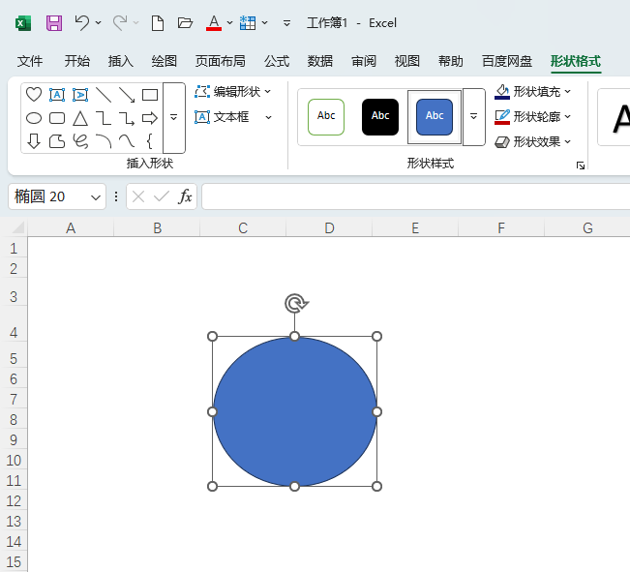Image resolution: width=630 pixels, height=572 pixels.
Task: Click the rotation handle above the ellipse
Action: pyautogui.click(x=296, y=303)
